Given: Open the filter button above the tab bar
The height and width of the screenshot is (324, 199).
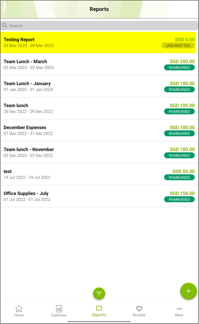Looking at the screenshot, I should point(99,293).
